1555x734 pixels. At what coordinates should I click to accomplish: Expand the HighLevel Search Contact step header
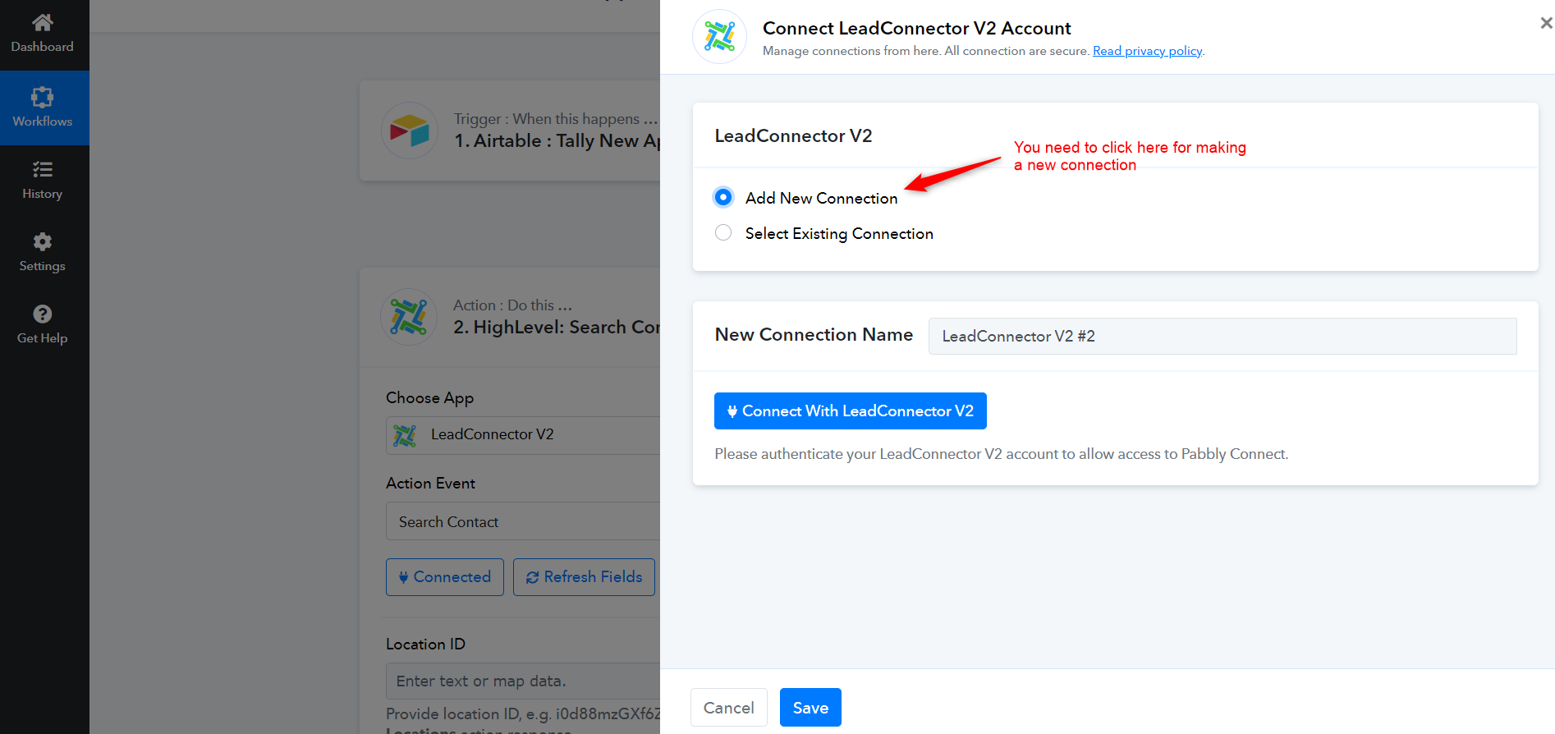510,317
